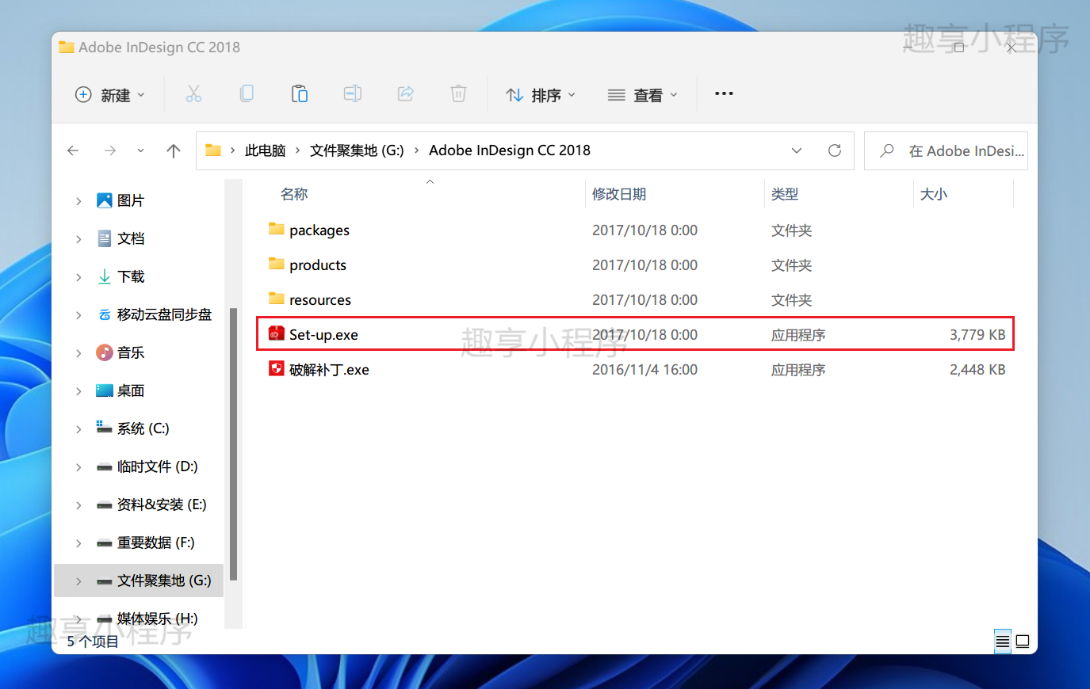The height and width of the screenshot is (689, 1090).
Task: Expand the 下载 tree node chevron
Action: point(78,277)
